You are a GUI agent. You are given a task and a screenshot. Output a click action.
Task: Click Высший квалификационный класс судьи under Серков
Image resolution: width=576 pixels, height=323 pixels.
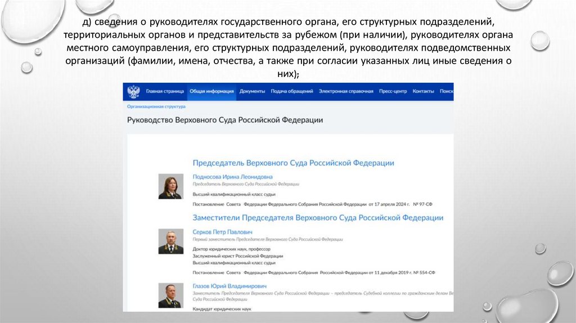click(x=234, y=263)
